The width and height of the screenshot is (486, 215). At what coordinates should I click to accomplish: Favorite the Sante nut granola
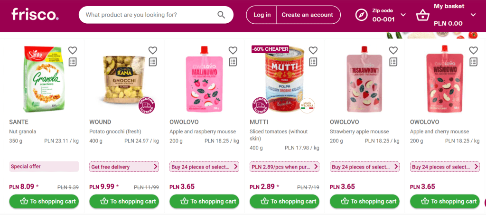[73, 50]
